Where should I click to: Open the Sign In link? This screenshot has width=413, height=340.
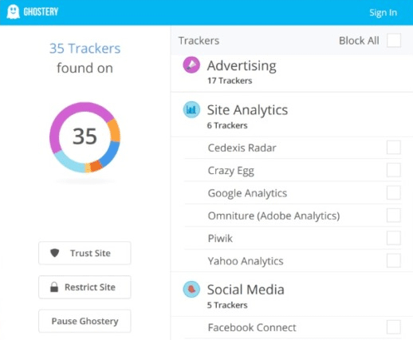(x=383, y=13)
